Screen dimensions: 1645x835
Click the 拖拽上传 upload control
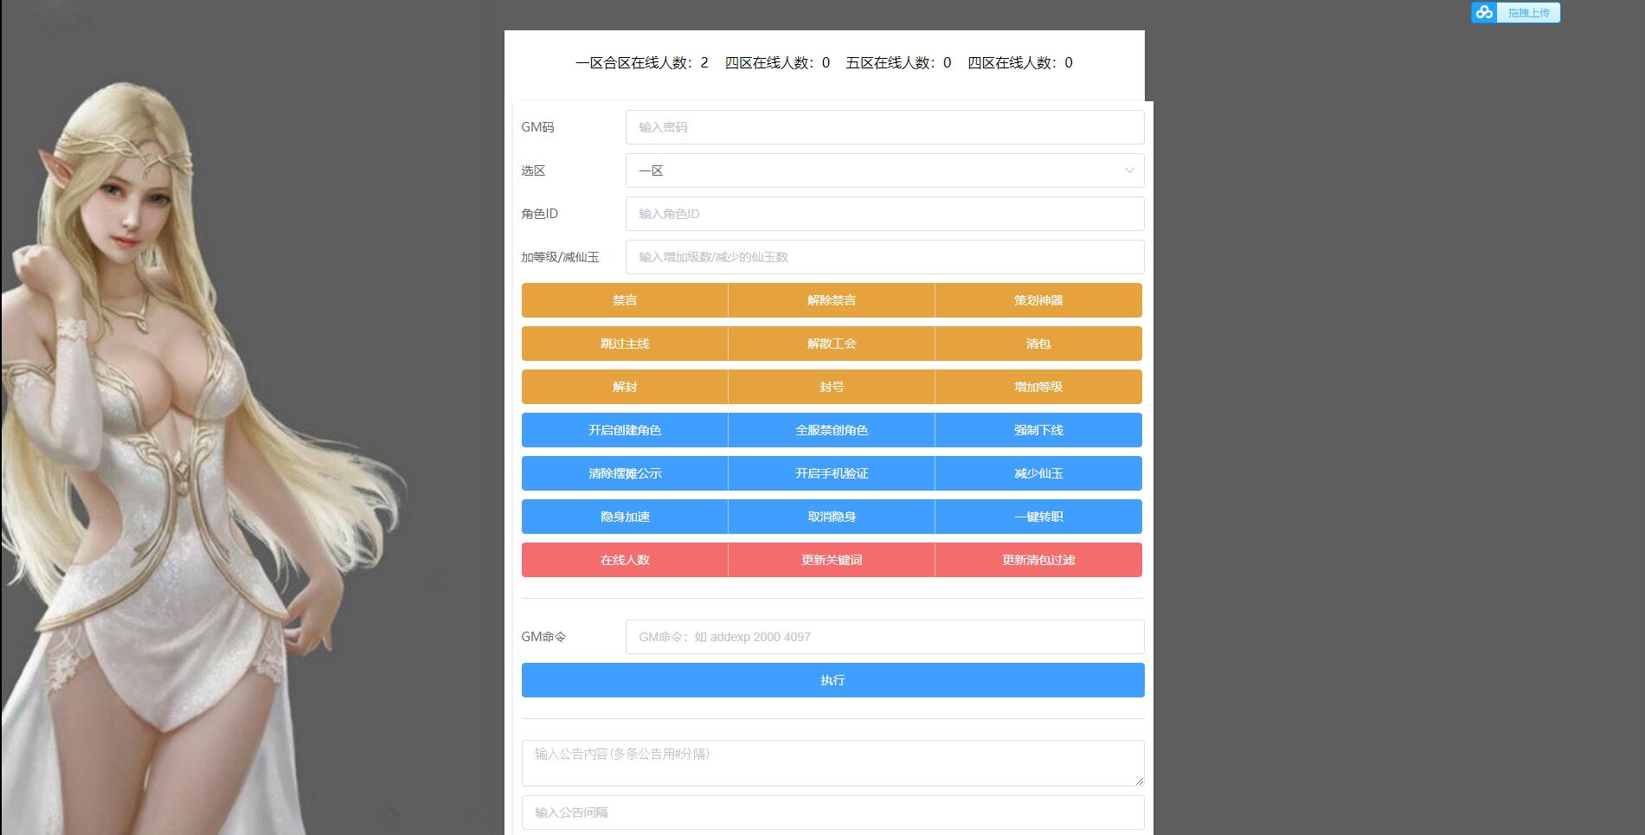[1527, 12]
